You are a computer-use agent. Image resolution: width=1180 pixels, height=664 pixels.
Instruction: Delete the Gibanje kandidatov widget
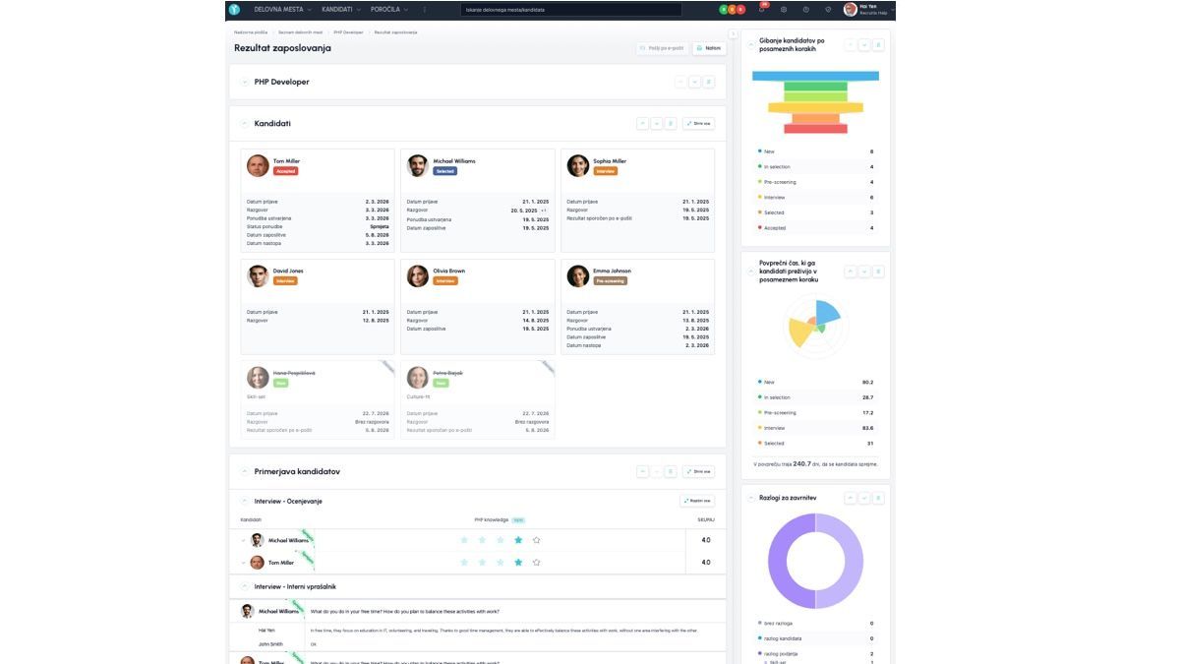tap(878, 45)
